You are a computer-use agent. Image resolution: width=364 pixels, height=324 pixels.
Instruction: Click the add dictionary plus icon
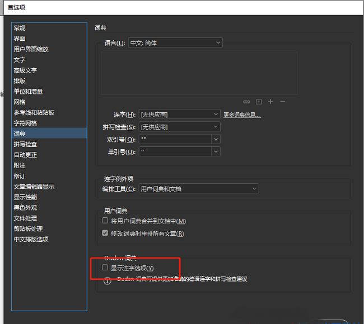[270, 102]
